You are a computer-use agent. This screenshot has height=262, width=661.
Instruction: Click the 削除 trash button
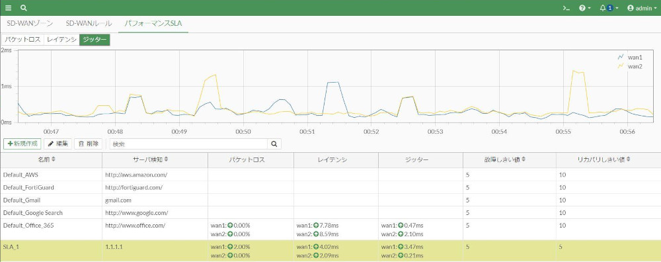pos(88,144)
